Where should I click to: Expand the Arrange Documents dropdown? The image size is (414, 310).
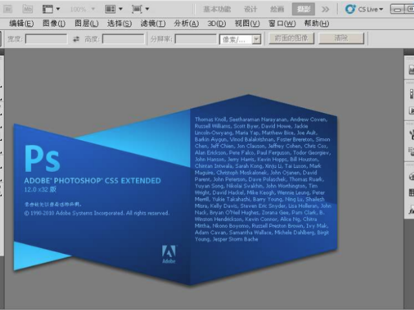114,9
